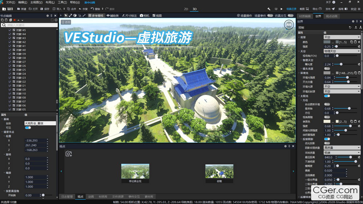Open the 辅助类 eye helper menu
The width and height of the screenshot is (363, 204).
(x=113, y=16)
